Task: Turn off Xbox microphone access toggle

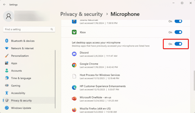Action: 178,32
